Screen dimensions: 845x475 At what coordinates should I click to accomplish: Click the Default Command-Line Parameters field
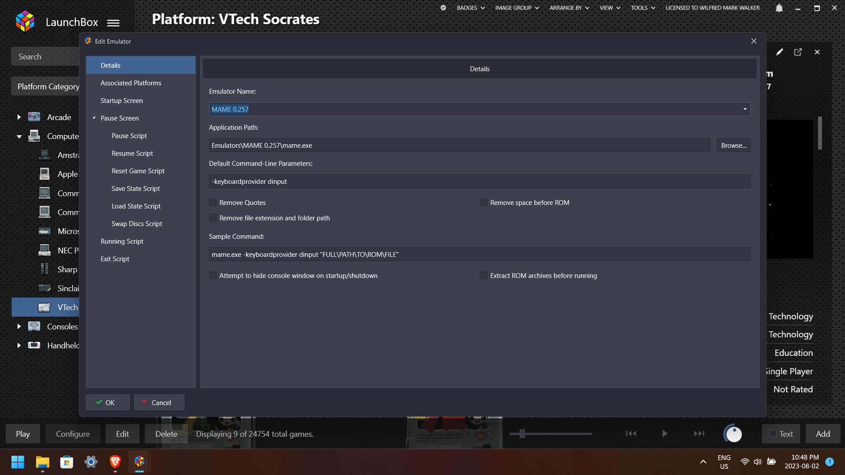pyautogui.click(x=480, y=181)
